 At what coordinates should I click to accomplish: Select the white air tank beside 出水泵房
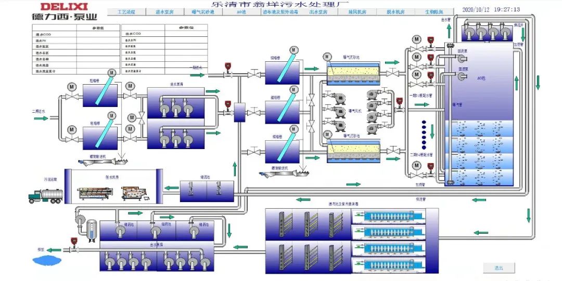92,228
